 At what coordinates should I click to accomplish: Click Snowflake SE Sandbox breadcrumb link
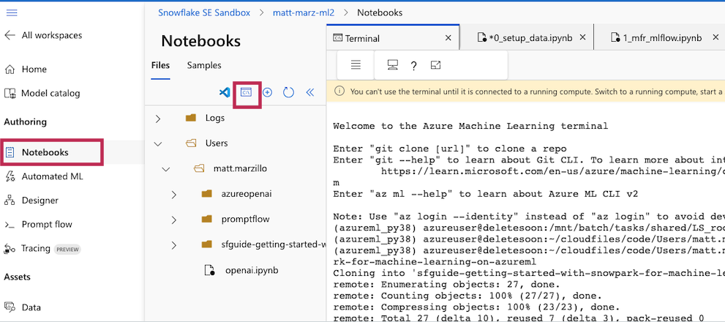[204, 12]
